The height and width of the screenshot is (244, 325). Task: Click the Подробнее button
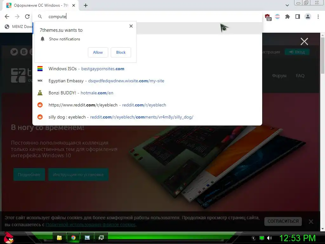(x=29, y=174)
